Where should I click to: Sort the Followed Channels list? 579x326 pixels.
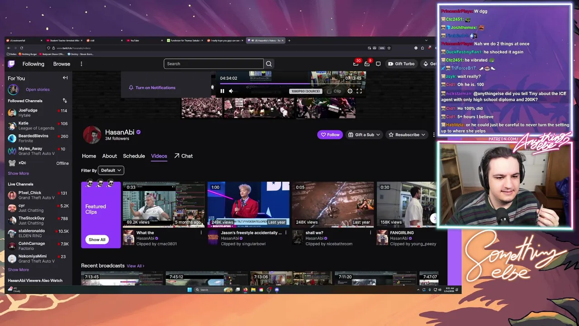(65, 101)
